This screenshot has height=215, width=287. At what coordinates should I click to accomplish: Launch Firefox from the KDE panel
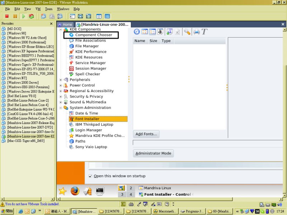pyautogui.click(x=75, y=191)
